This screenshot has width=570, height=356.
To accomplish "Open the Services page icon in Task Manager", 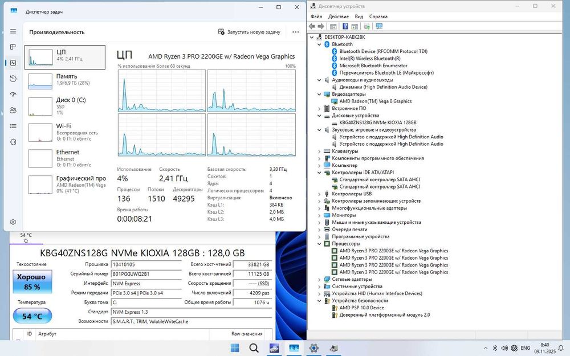I will coord(13,142).
